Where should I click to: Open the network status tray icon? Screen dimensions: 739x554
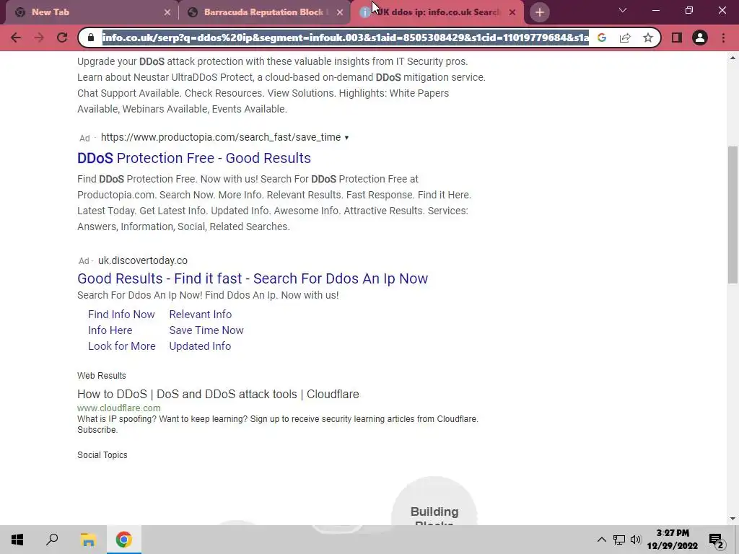pyautogui.click(x=618, y=540)
